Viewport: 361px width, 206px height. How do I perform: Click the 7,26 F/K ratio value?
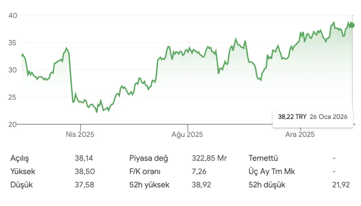199,171
